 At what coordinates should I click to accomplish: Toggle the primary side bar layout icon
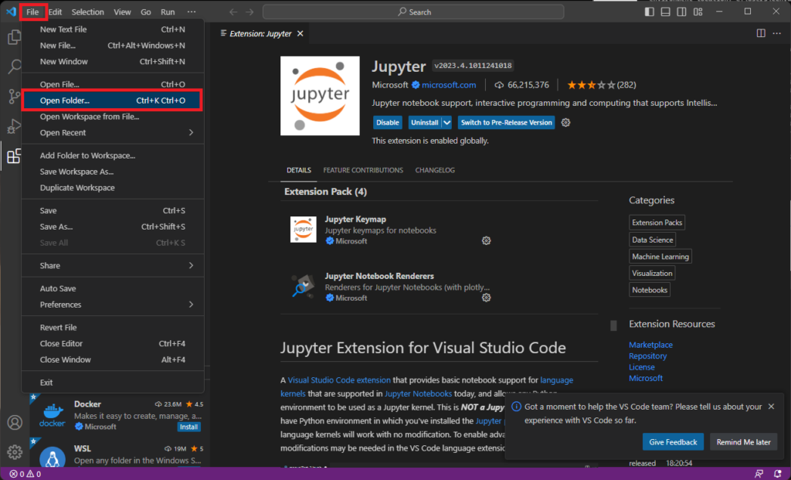pos(649,12)
